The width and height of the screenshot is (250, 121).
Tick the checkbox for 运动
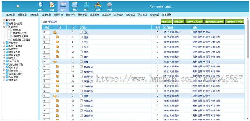[81, 32]
